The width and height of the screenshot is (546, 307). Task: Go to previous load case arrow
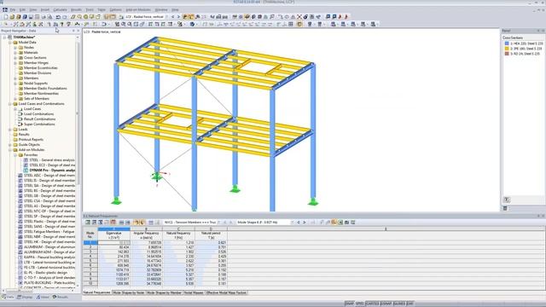pyautogui.click(x=173, y=17)
